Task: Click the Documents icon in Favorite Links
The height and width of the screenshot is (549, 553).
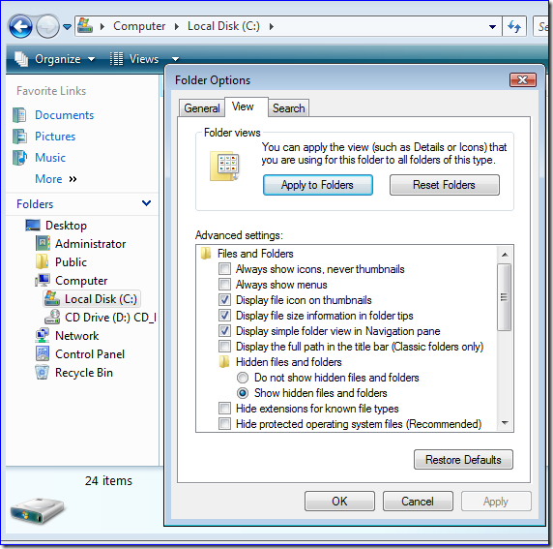Action: pyautogui.click(x=19, y=115)
